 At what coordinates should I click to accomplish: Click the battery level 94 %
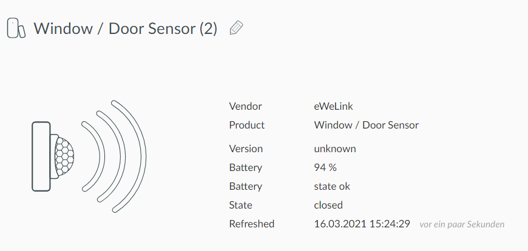325,167
